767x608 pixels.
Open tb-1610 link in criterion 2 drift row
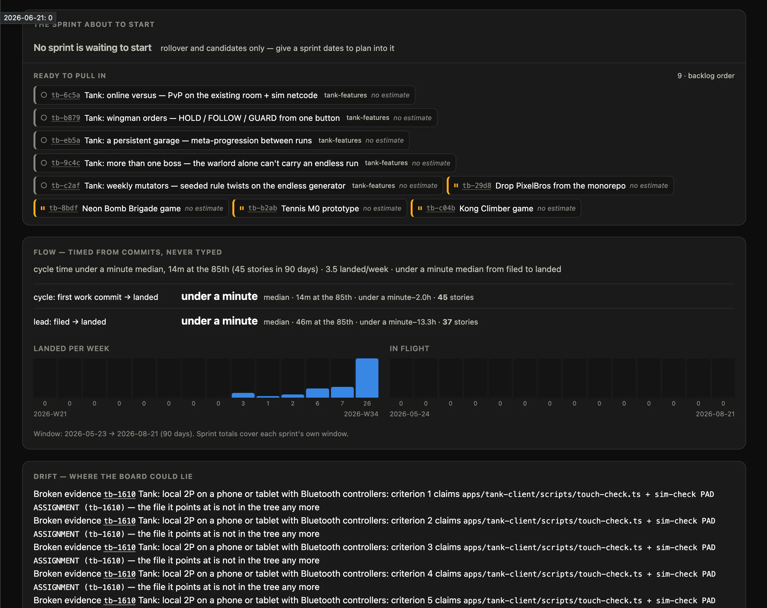(x=120, y=521)
